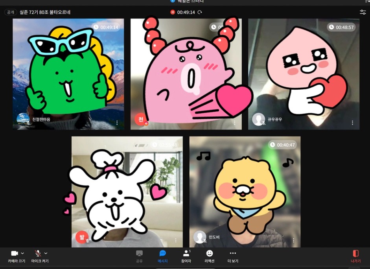Screen dimensions: 370x269
Task: Expand camera options arrow next to 카메라 끄기
Action: click(22, 253)
